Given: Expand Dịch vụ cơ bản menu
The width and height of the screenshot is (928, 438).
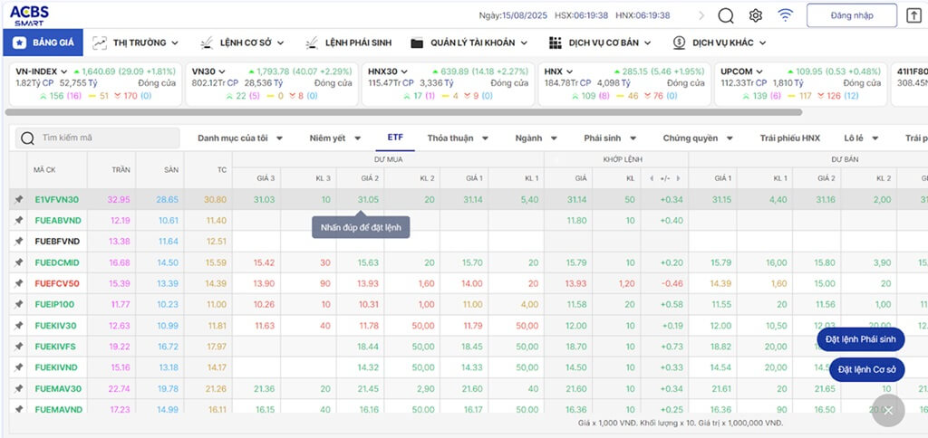Looking at the screenshot, I should click(x=600, y=43).
